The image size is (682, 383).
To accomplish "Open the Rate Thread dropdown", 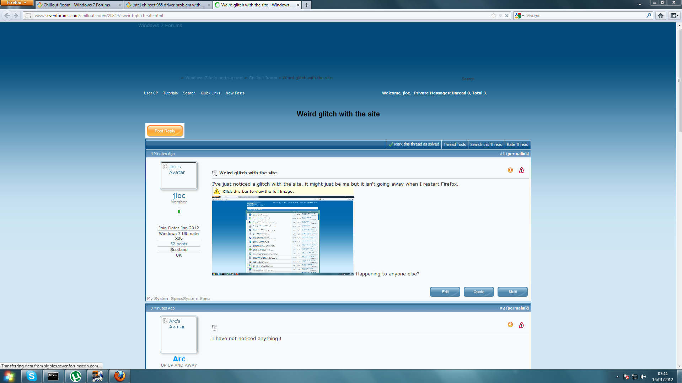I will 517,144.
